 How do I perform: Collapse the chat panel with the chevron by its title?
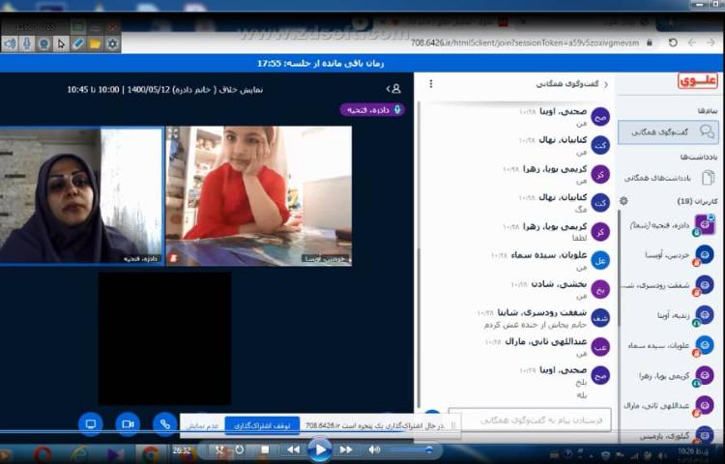click(606, 84)
